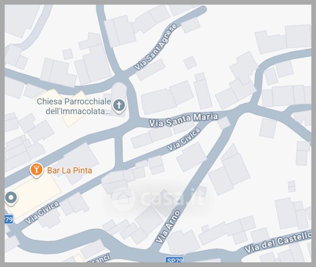Click the SP79 road shield at bottom
The height and width of the screenshot is (267, 316).
tap(174, 260)
